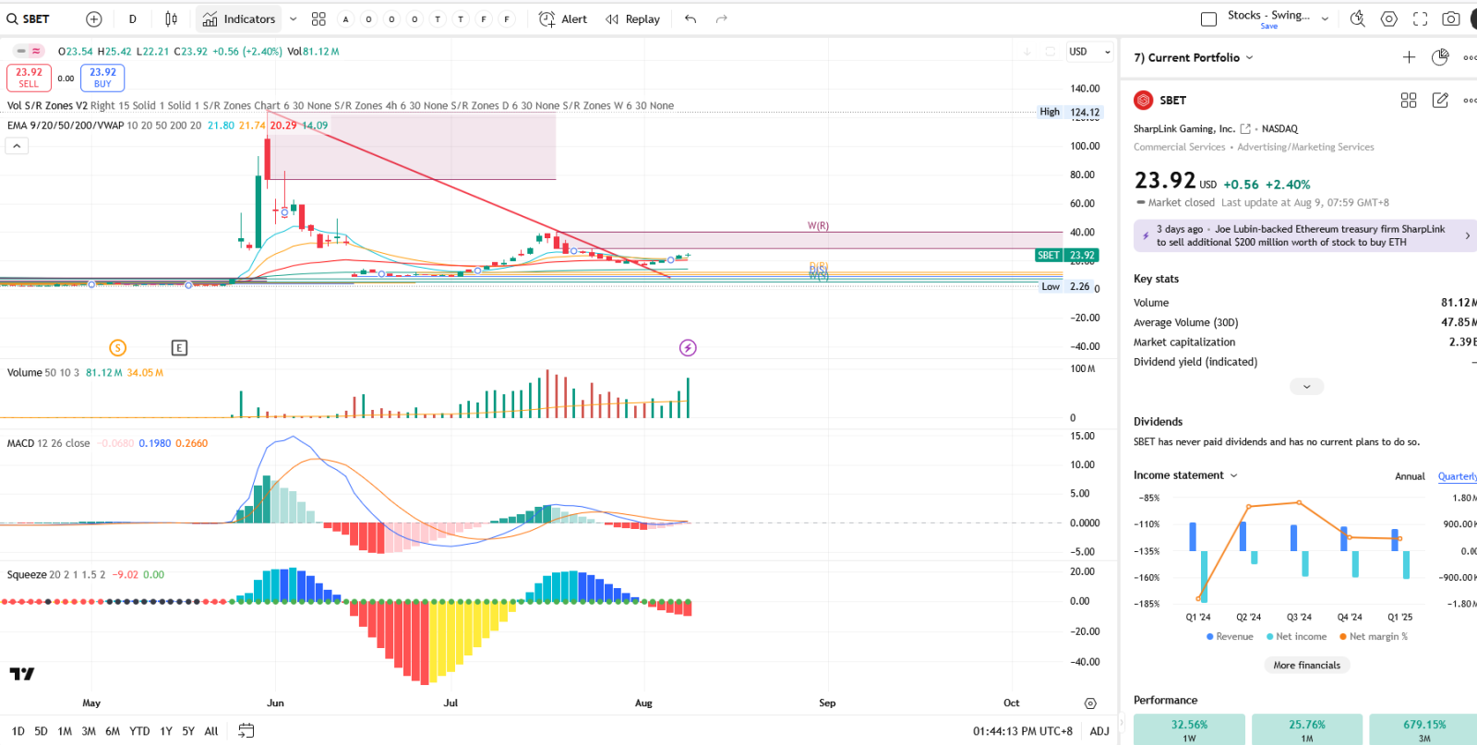Screen dimensions: 1477x745
Task: Set the 1D date range
Action: click(x=18, y=731)
